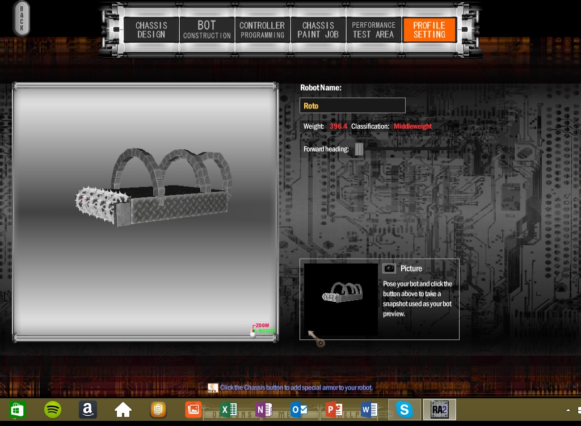The height and width of the screenshot is (426, 581).
Task: Click the Rotate control in the viewport corner
Action: (266, 331)
